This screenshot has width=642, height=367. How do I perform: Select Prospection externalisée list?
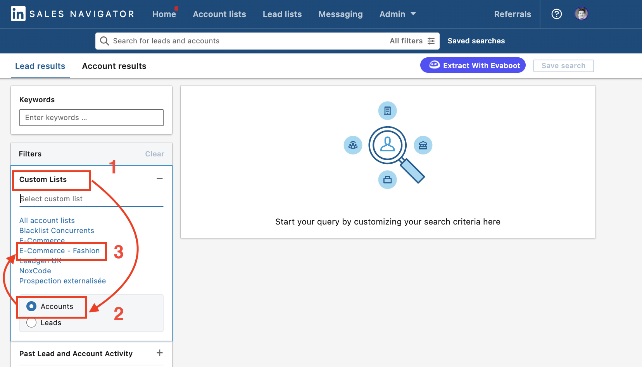[62, 281]
